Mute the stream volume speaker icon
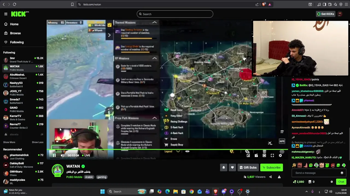 pyautogui.click(x=62, y=155)
